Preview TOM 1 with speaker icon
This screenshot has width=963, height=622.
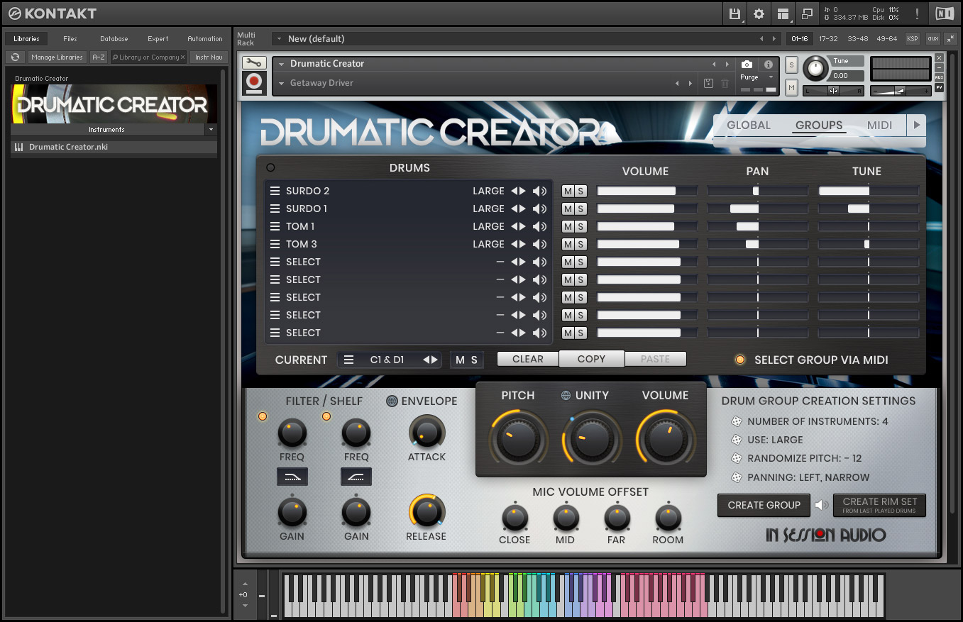pos(540,226)
